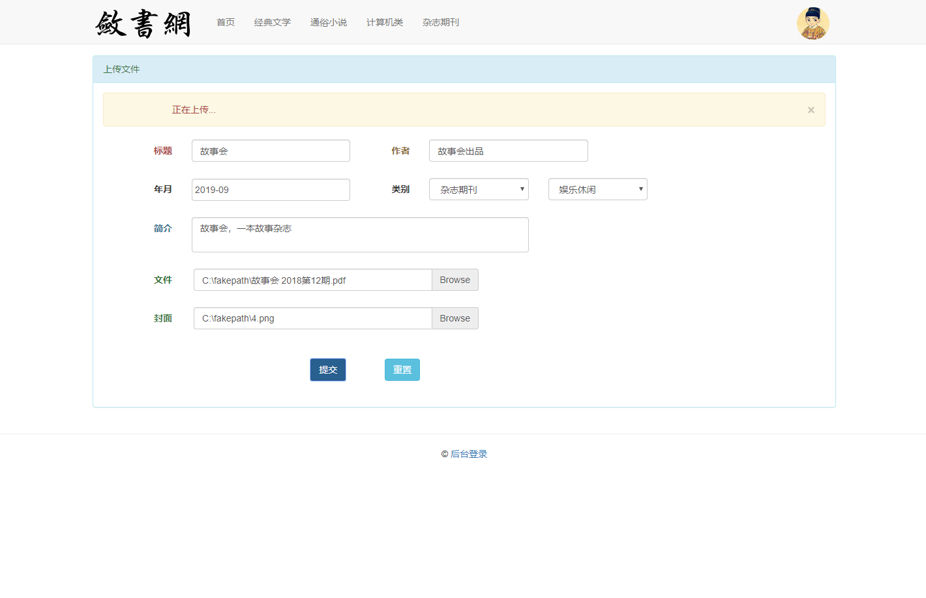Browse for a PDF in the 文件 field
The height and width of the screenshot is (598, 926).
(x=455, y=279)
